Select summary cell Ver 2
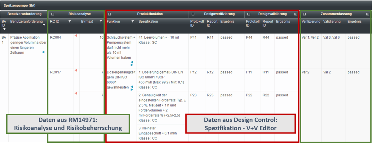The height and width of the screenshot is (143, 372). tap(305, 72)
